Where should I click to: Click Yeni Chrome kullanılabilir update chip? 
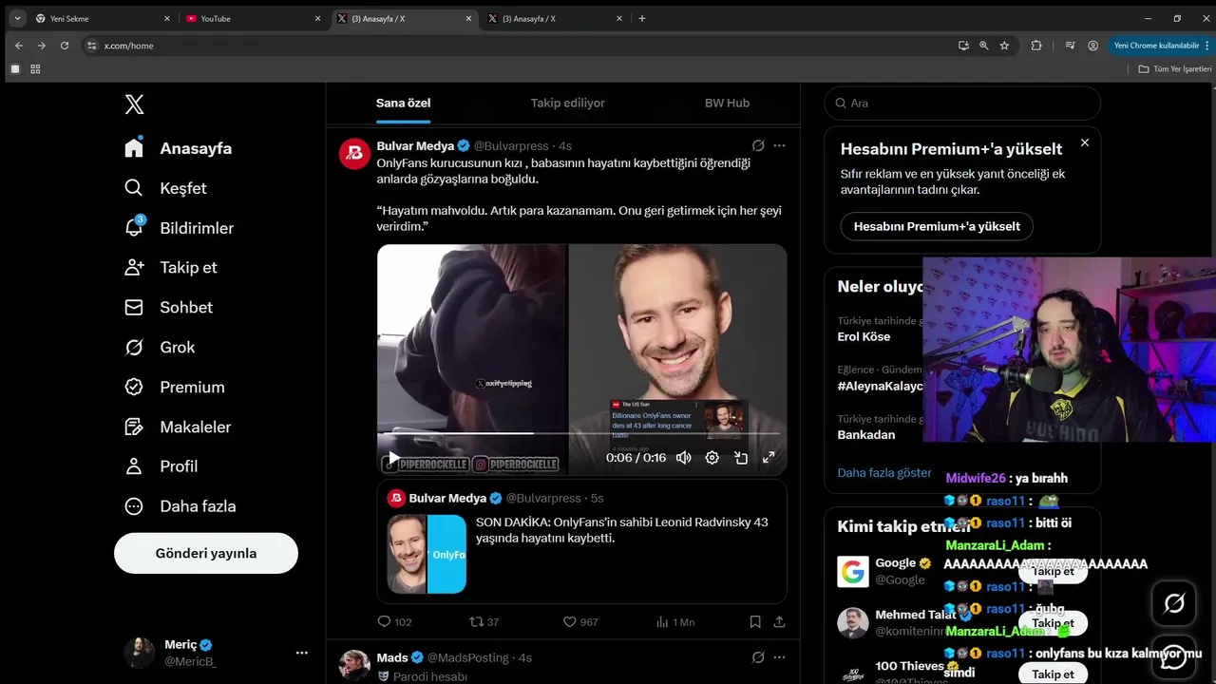(x=1157, y=46)
